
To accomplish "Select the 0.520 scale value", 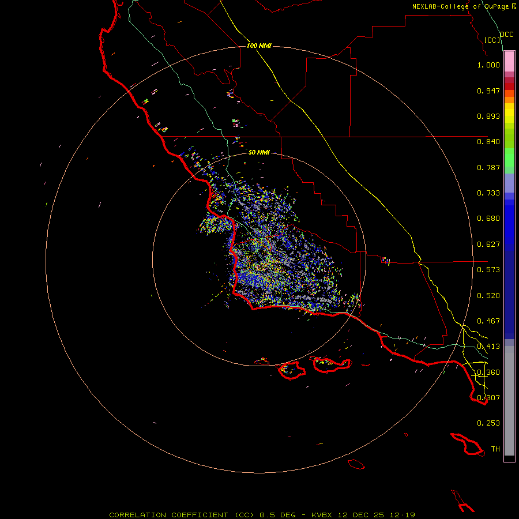I will [488, 296].
